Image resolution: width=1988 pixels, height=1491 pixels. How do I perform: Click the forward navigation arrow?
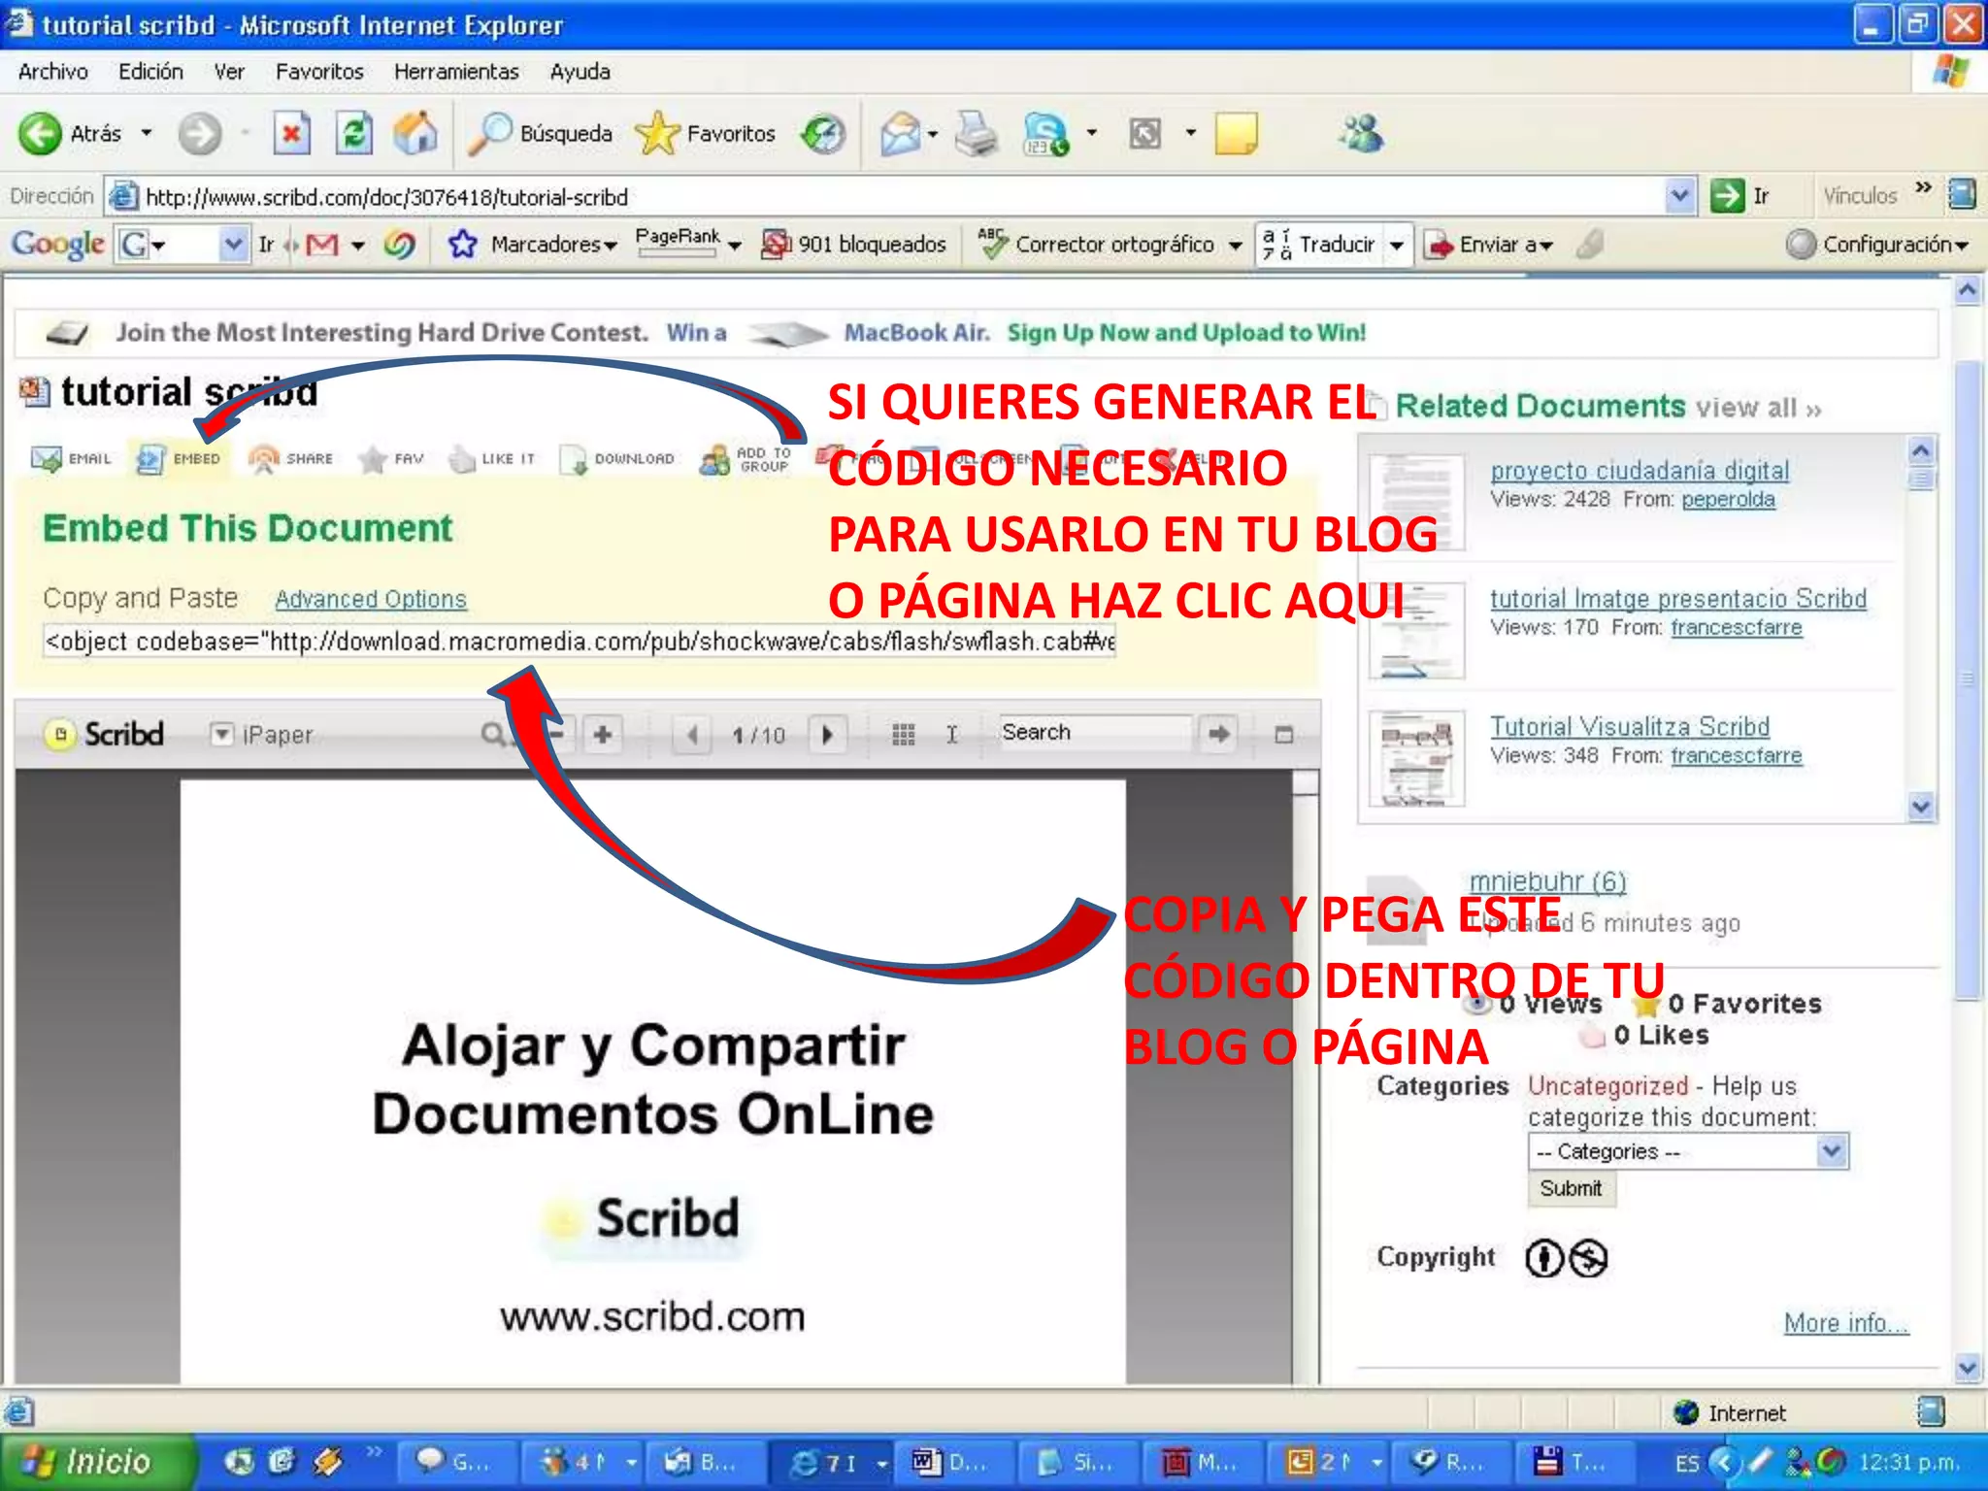point(200,133)
